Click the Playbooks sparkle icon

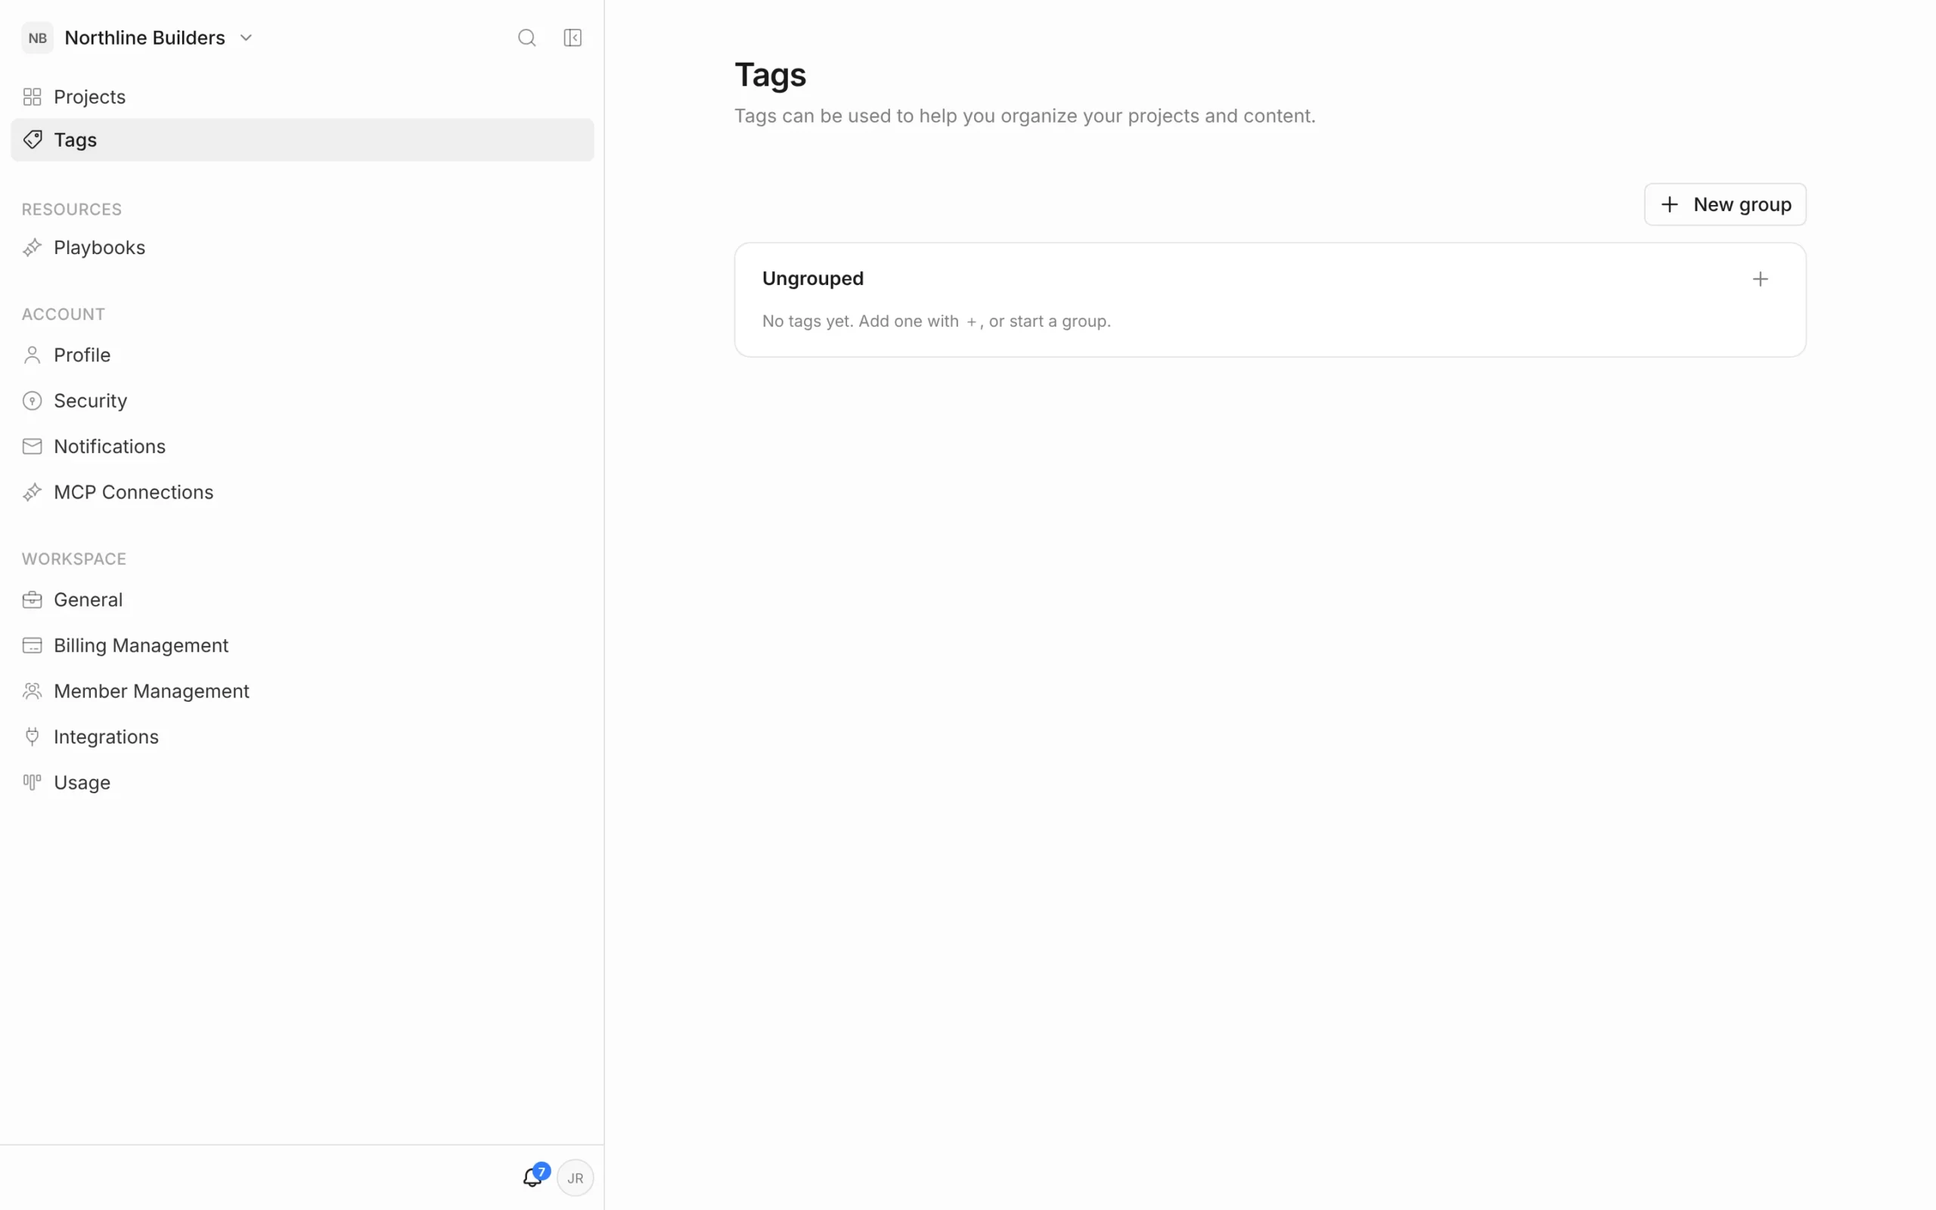(32, 247)
